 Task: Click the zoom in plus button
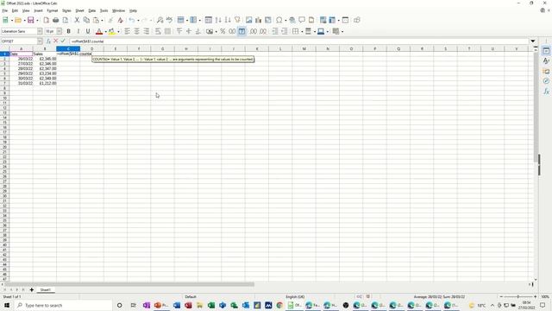pyautogui.click(x=535, y=297)
